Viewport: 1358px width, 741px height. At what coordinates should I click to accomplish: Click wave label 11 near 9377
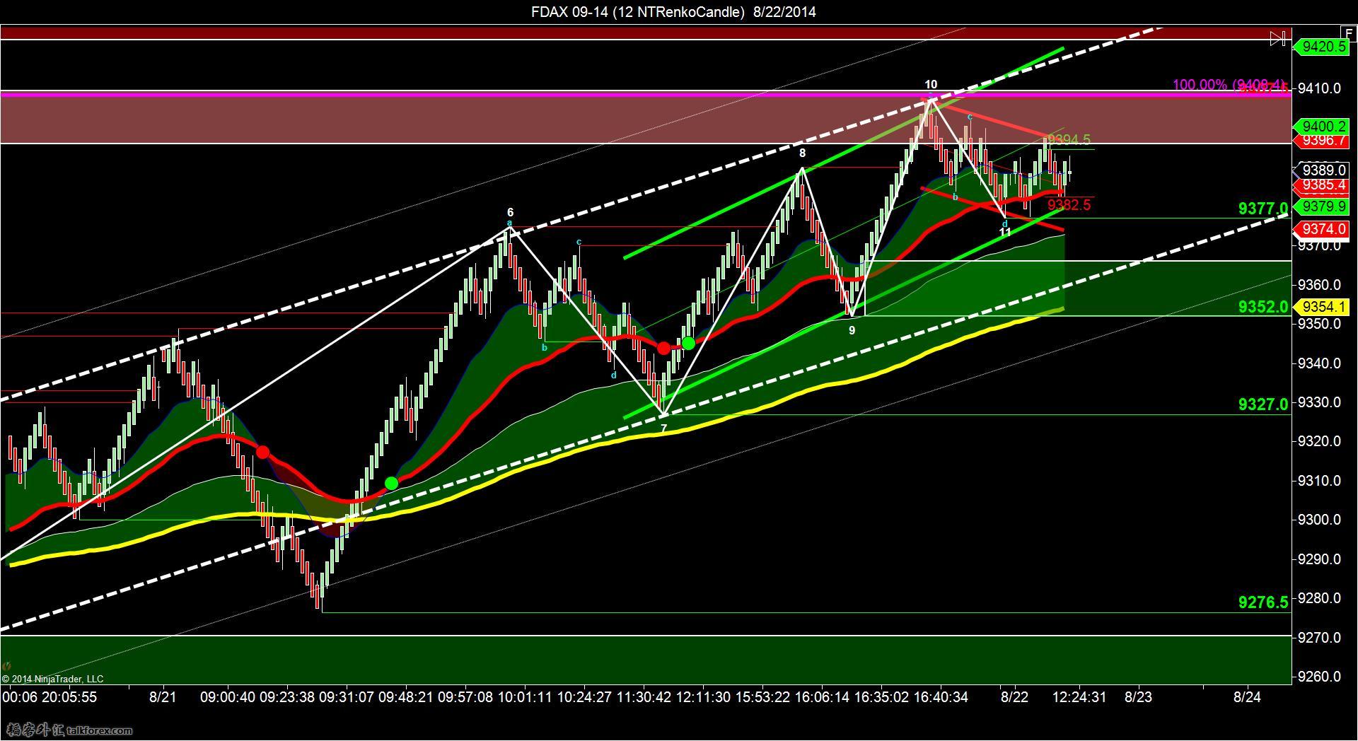(1005, 231)
